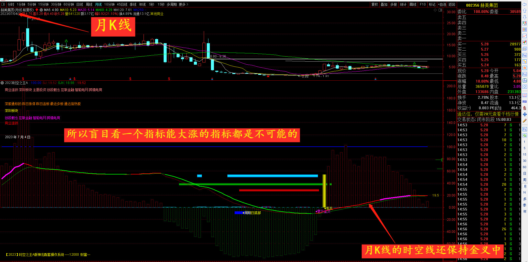
Task: Expand dropdown arrow next to MA5 label
Action: click(x=41, y=10)
